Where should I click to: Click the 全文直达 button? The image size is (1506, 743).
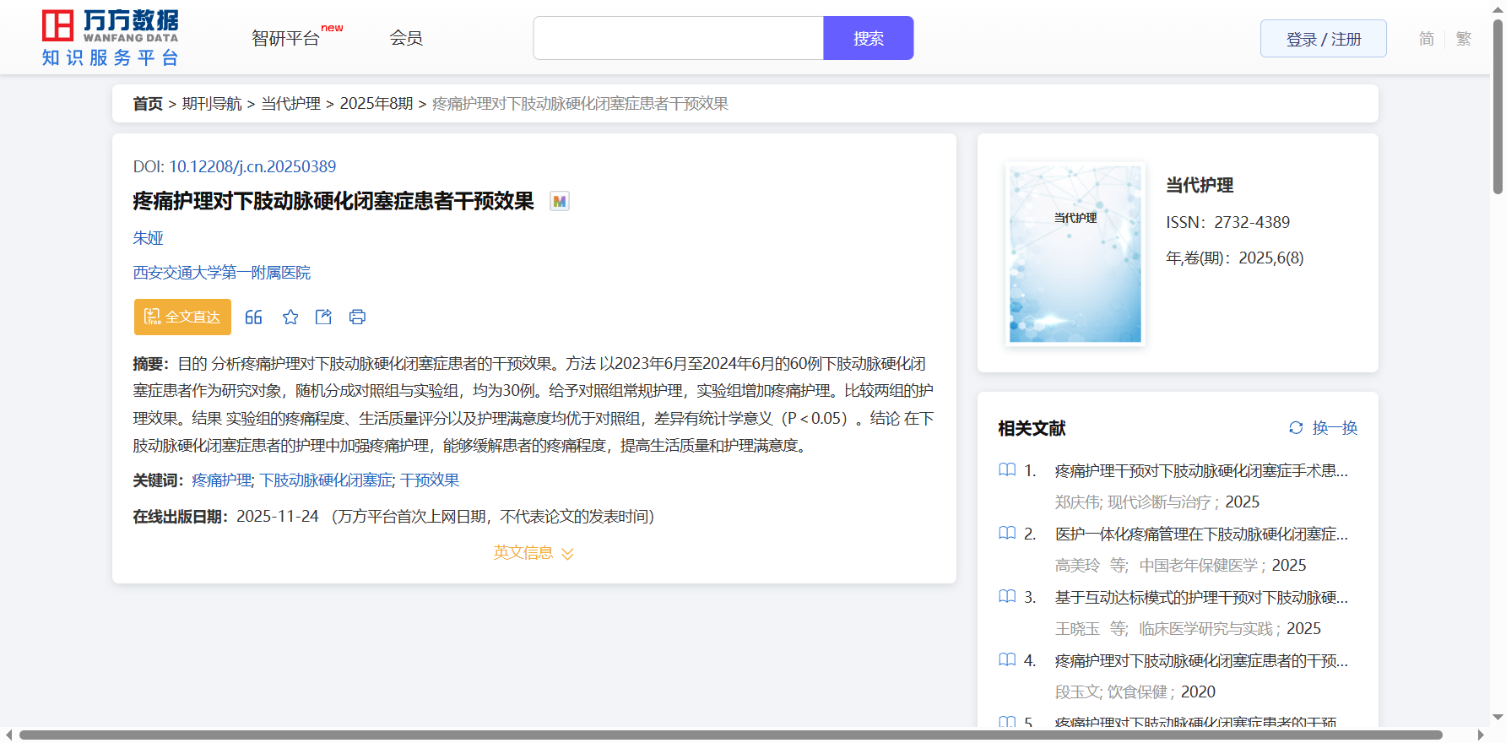pyautogui.click(x=182, y=317)
